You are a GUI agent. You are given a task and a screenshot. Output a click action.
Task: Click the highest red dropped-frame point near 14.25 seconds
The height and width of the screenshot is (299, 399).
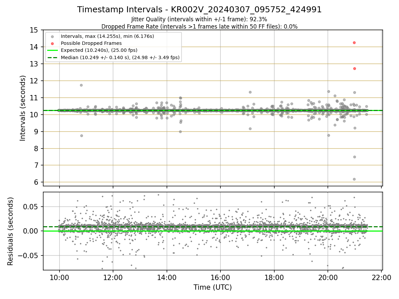354,43
